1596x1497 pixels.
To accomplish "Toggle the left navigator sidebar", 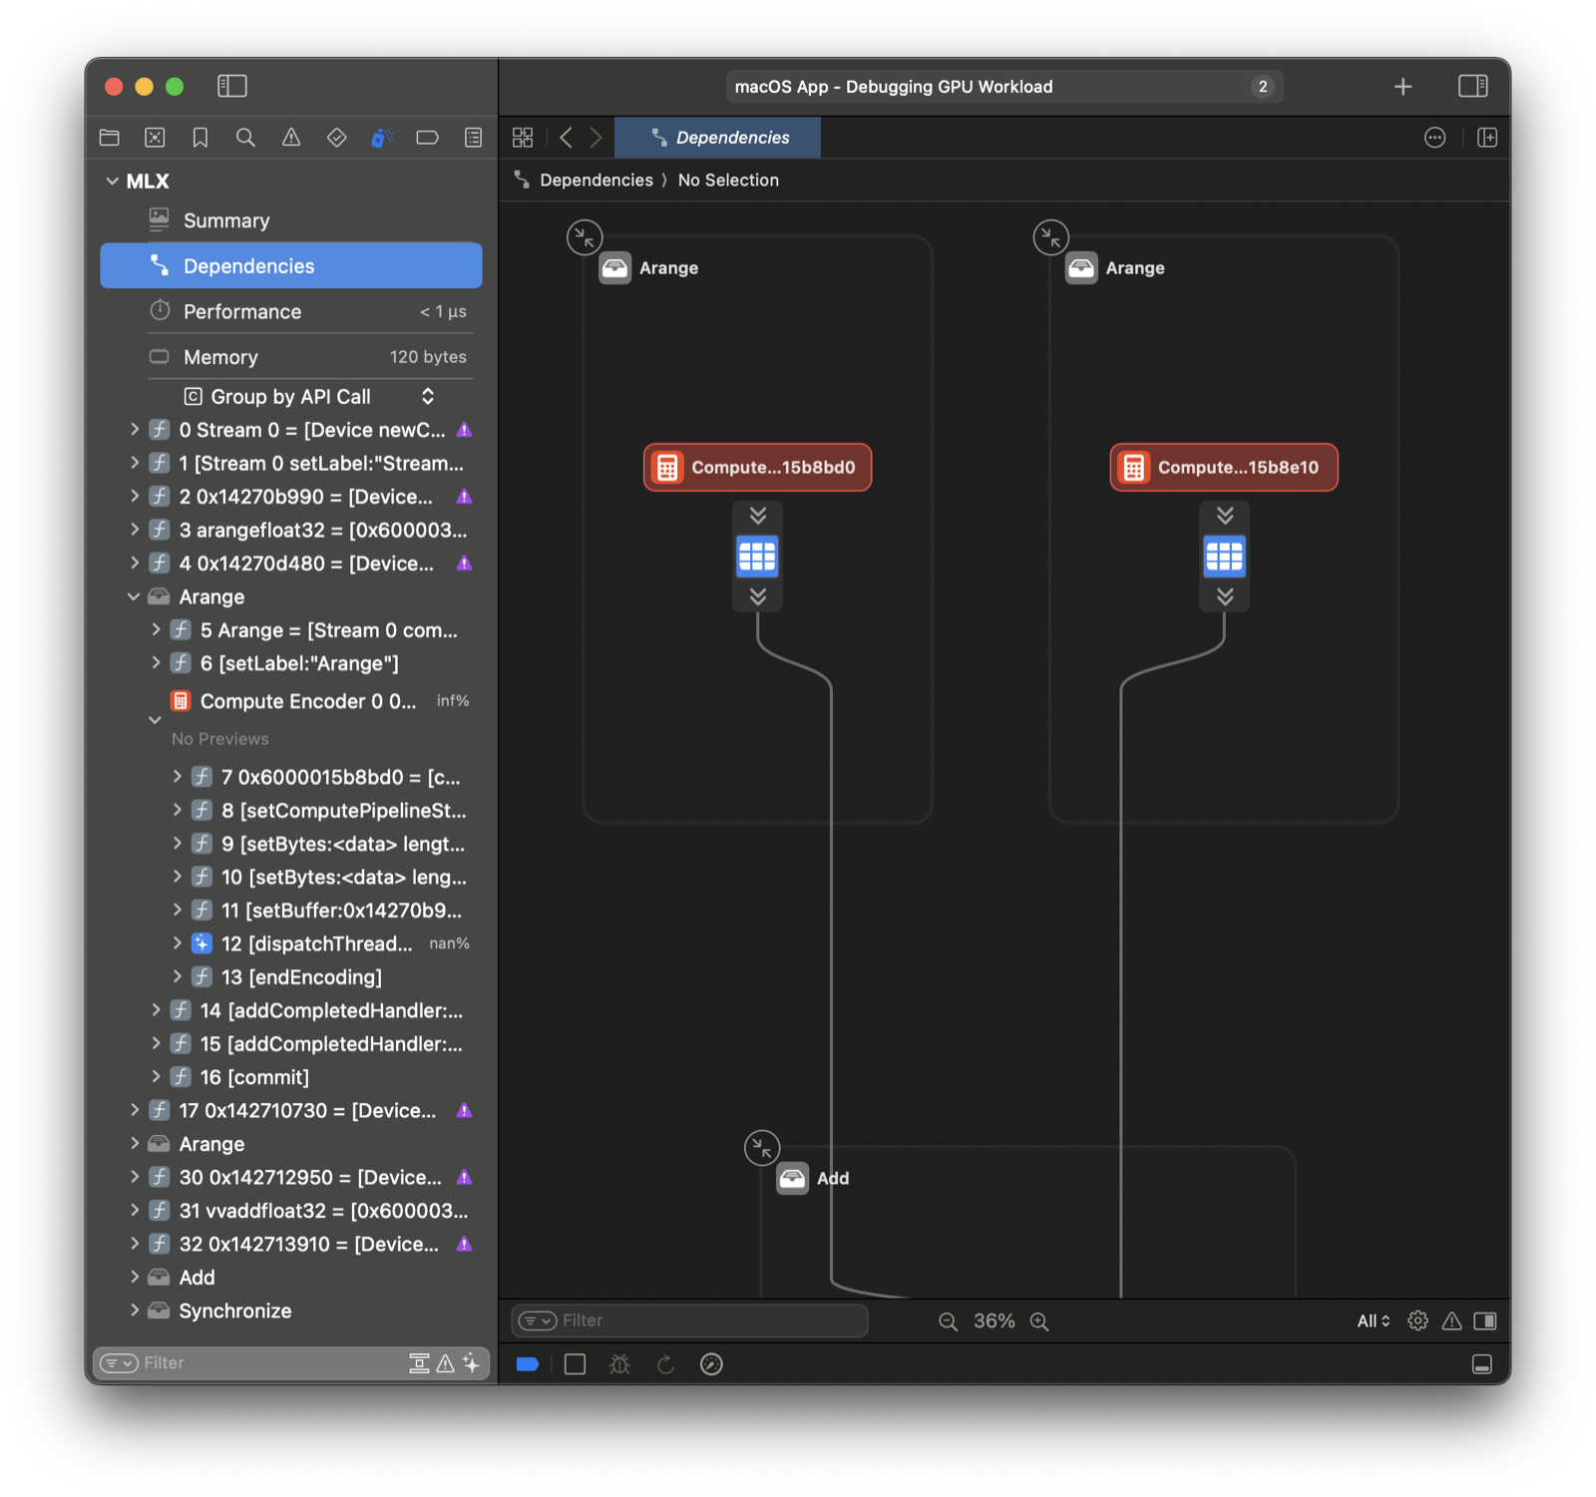I will (231, 87).
